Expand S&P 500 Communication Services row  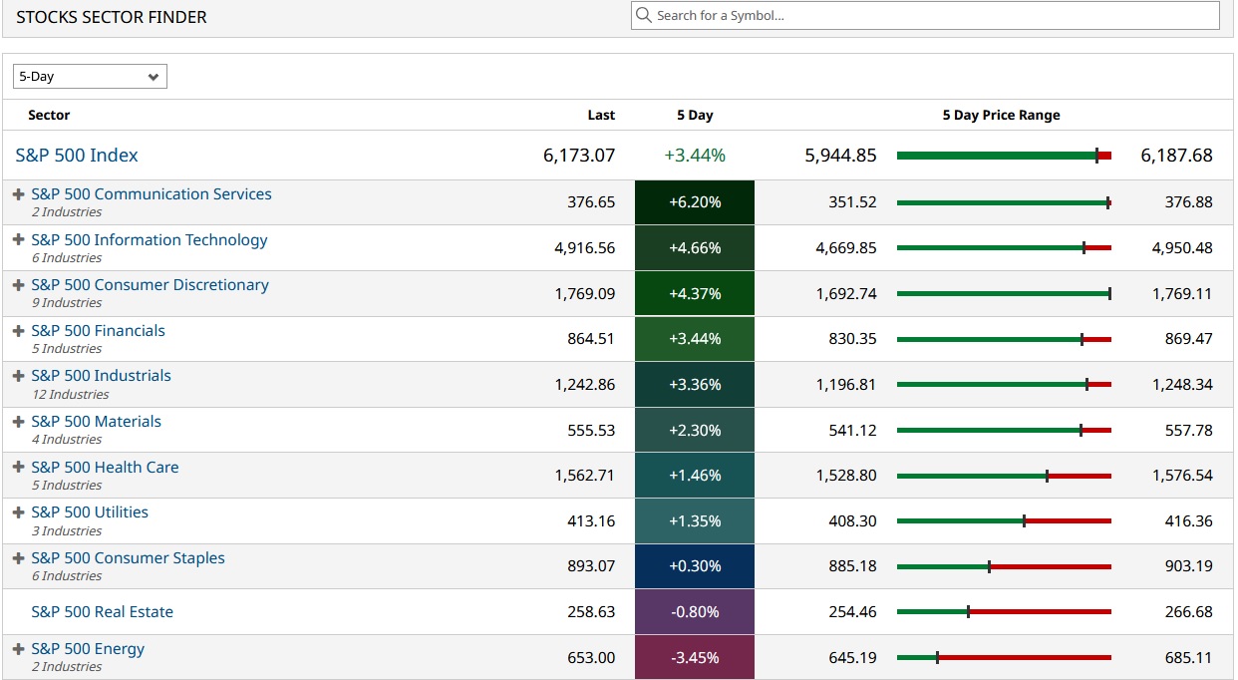(x=18, y=194)
